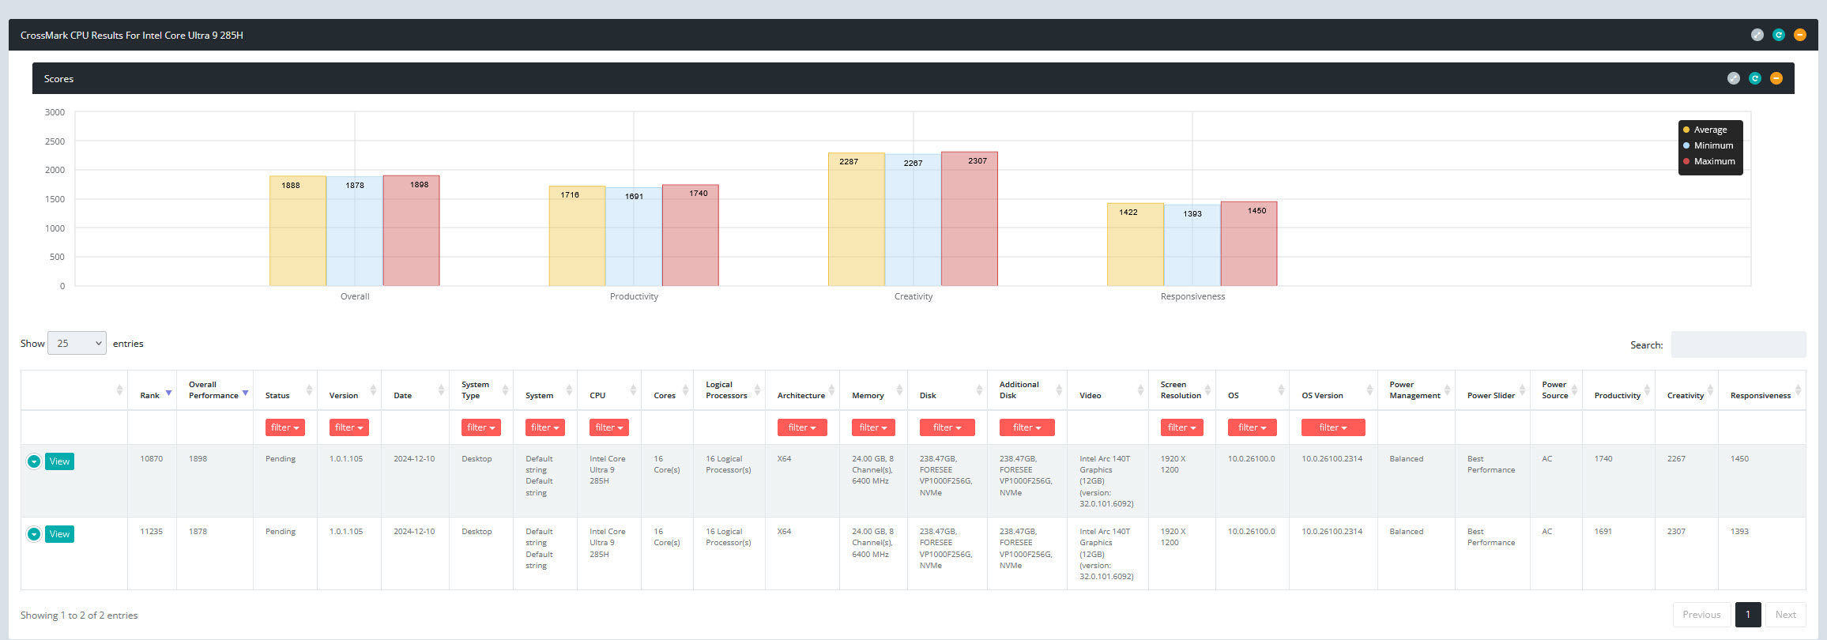Viewport: 1827px width, 640px height.
Task: Sort by Productivity column header
Action: click(1618, 390)
